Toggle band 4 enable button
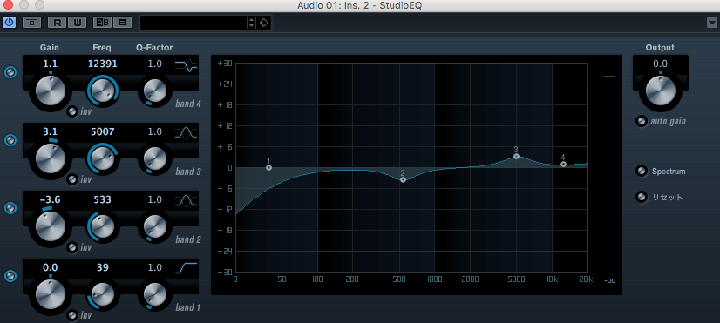The height and width of the screenshot is (323, 720). 10,72
